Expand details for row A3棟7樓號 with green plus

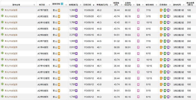2,41
